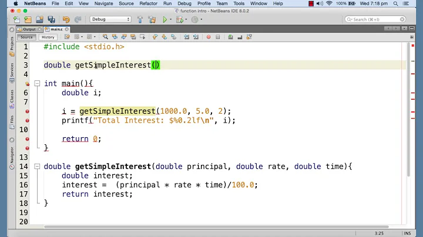Image resolution: width=423 pixels, height=237 pixels.
Task: Click Find Selection magnifier icon
Action: click(105, 37)
